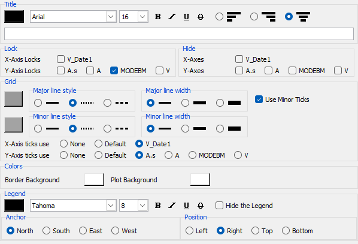Choose dashed Minor line style
Image resolution: width=358 pixels, height=244 pixels.
pos(107,128)
